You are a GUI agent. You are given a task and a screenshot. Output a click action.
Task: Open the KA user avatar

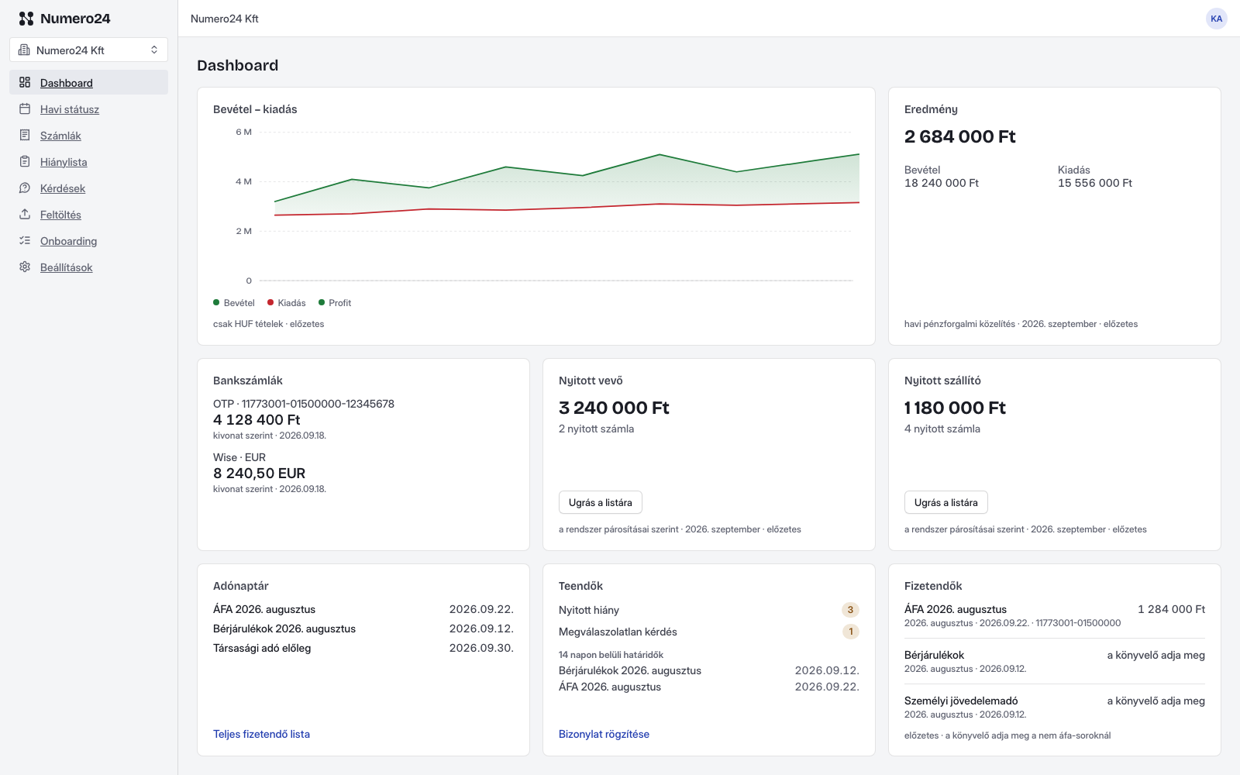tap(1217, 19)
